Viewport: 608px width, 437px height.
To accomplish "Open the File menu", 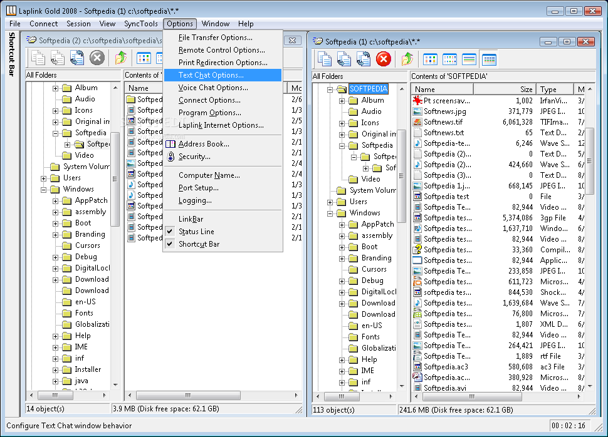I will click(15, 24).
